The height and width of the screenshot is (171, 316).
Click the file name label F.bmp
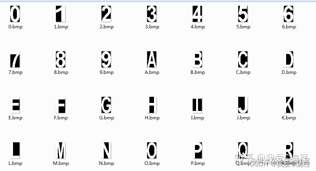[x=61, y=118]
